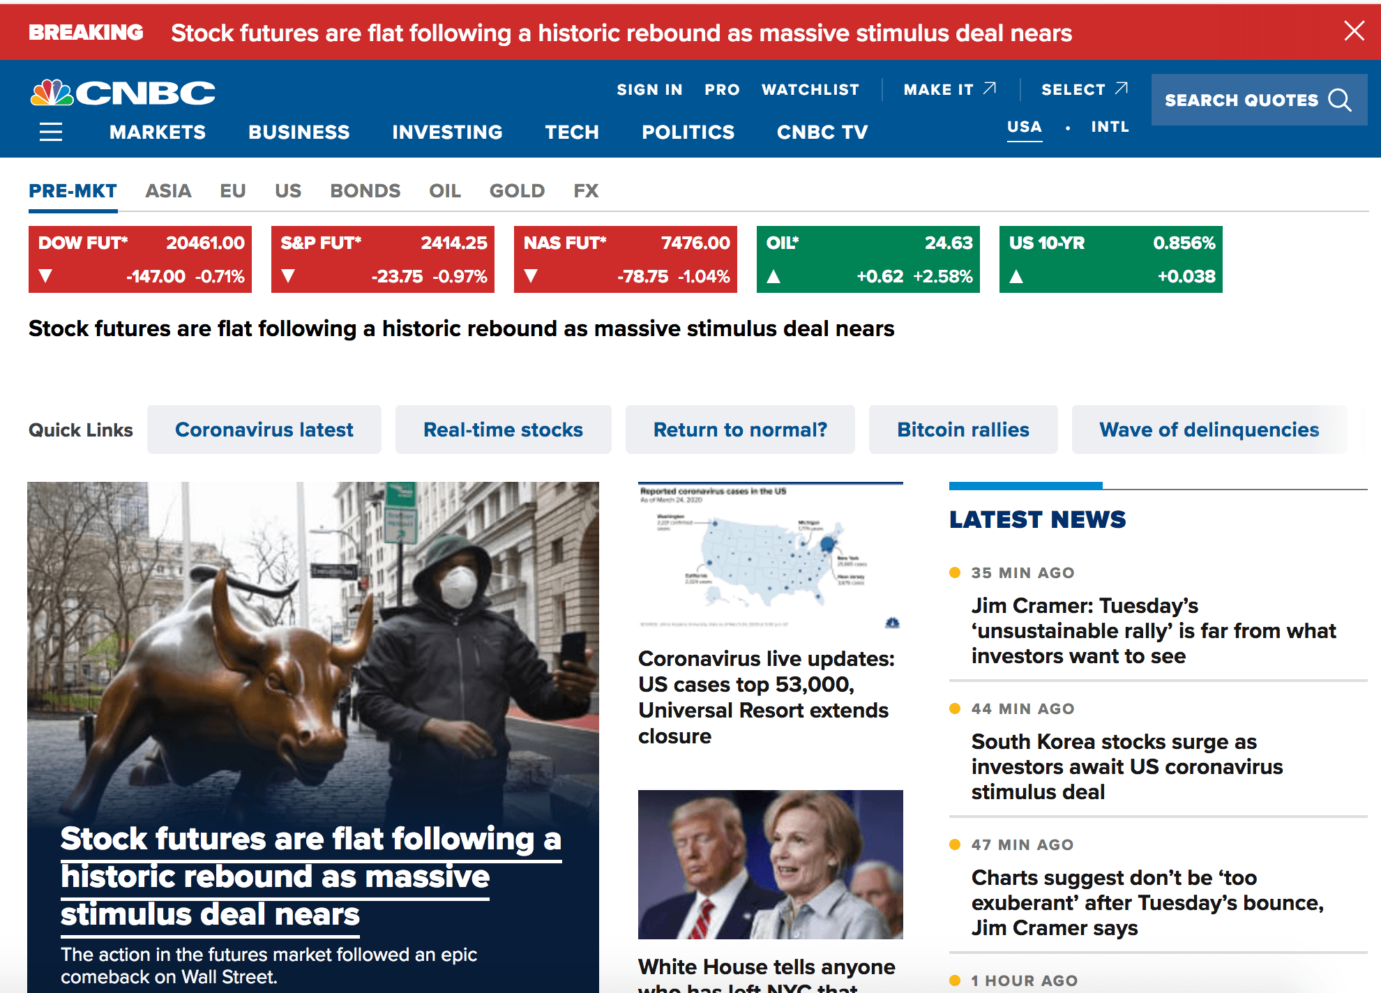Image resolution: width=1381 pixels, height=993 pixels.
Task: Click the search quotes magnifier icon
Action: tap(1339, 100)
